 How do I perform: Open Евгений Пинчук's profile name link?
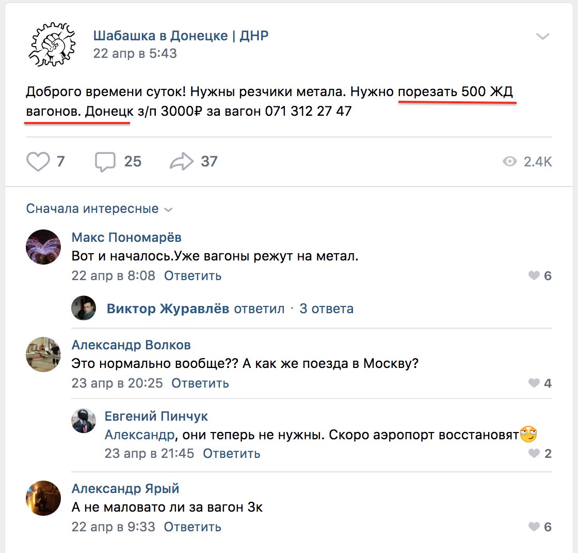(x=156, y=416)
